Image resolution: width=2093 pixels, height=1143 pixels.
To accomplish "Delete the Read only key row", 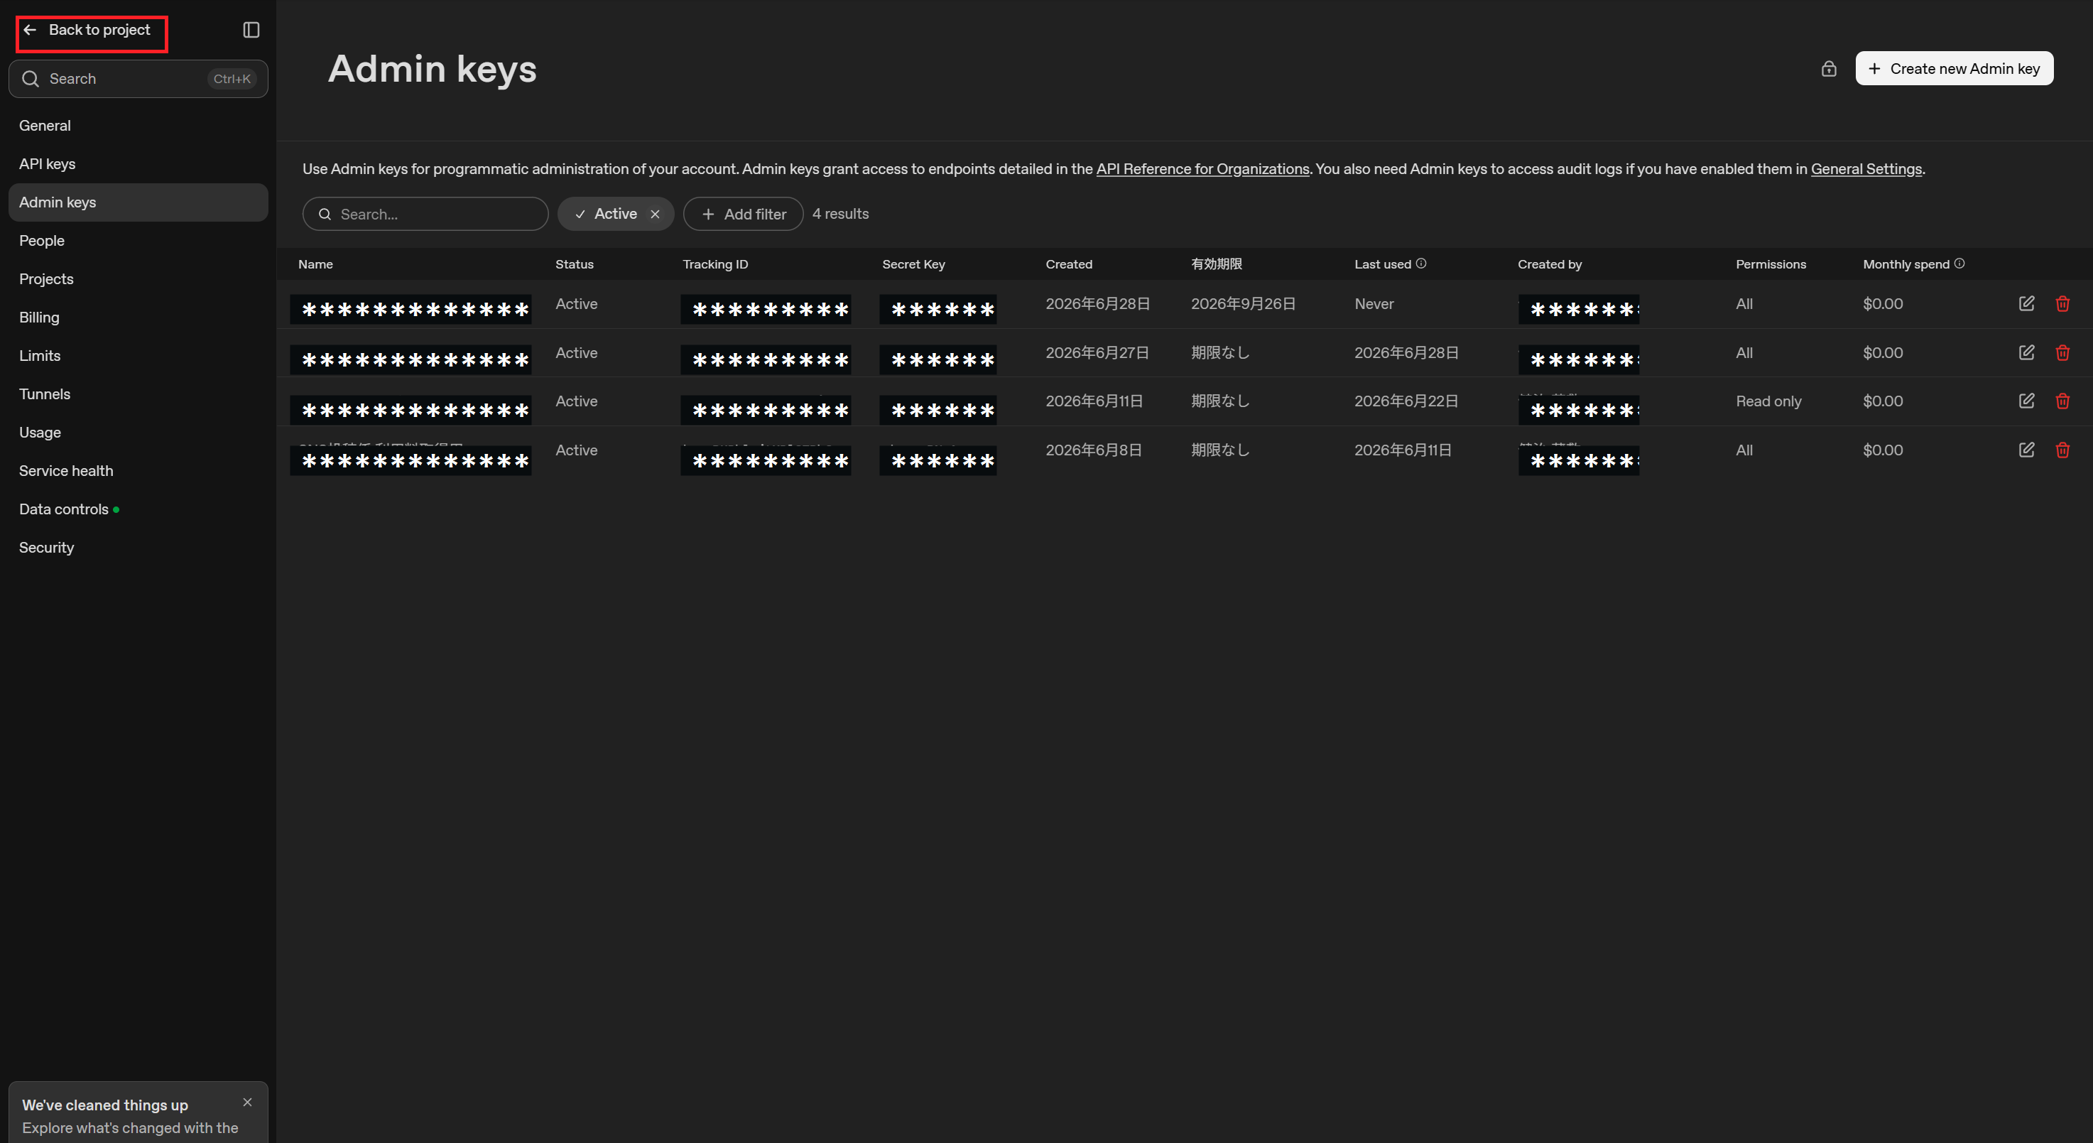I will 2062,401.
